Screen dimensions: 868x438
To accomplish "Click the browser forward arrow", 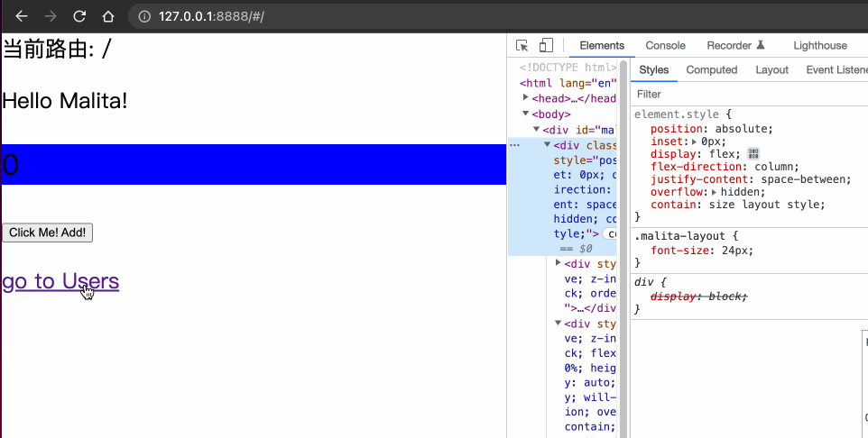I will click(51, 16).
